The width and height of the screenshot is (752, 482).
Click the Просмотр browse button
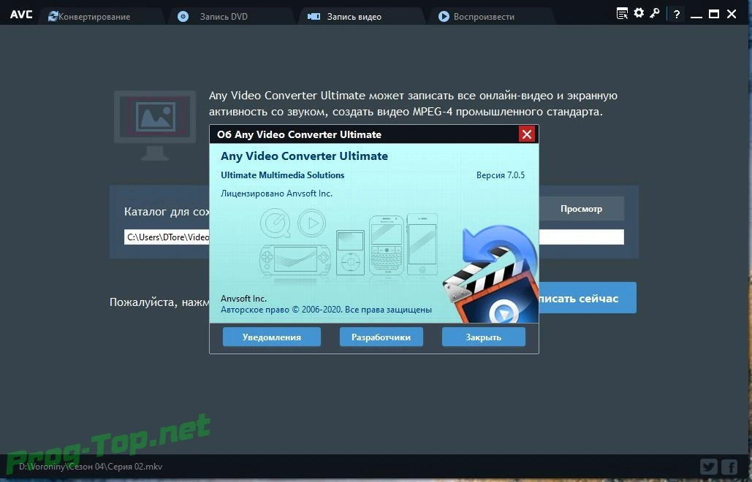[581, 209]
